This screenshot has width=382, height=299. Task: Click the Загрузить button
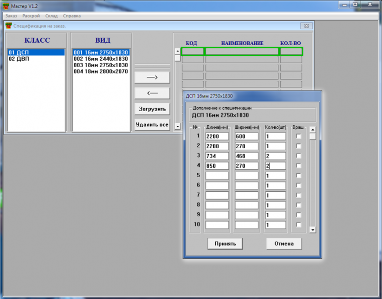tap(152, 109)
